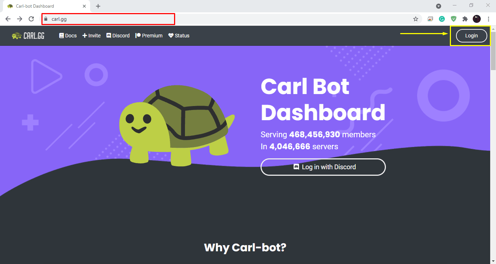This screenshot has width=496, height=264.
Task: Go to the Premium page
Action: coord(149,36)
